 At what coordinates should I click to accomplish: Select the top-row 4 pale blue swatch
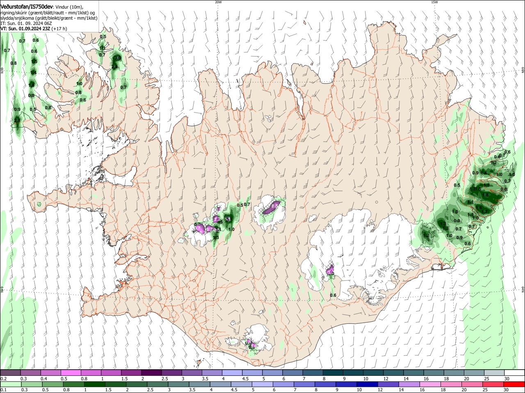(232, 373)
